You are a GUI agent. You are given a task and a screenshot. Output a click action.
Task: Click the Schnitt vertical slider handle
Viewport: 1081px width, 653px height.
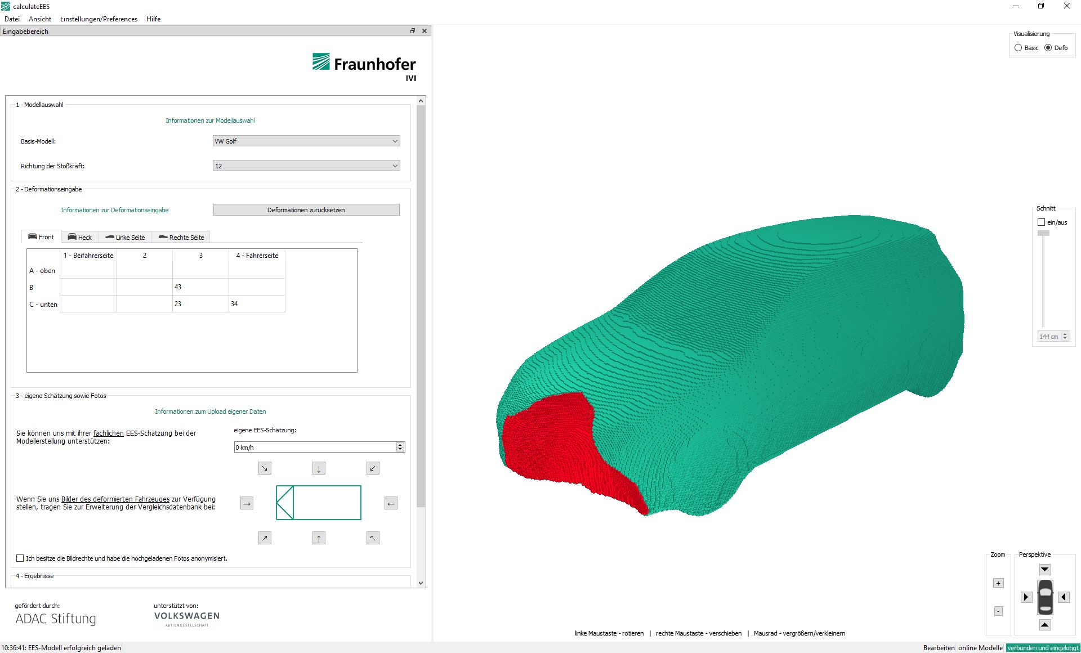click(x=1043, y=233)
